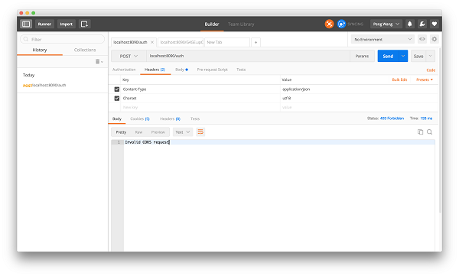Click the environment quick look eye icon
Viewport: 459px width, 276px height.
click(422, 39)
